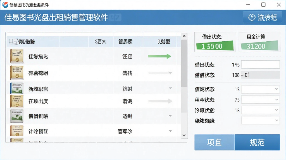This screenshot has height=160, width=286.
Task: Select the book name starting with 佳
Action: coord(38,56)
